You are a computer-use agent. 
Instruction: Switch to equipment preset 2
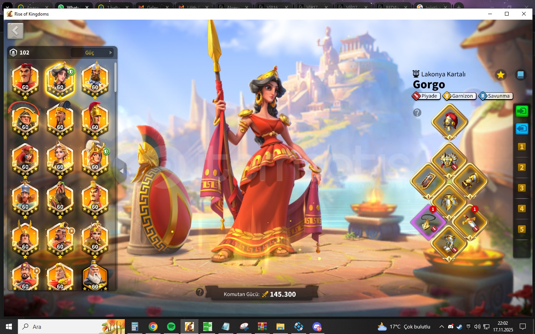pyautogui.click(x=522, y=167)
